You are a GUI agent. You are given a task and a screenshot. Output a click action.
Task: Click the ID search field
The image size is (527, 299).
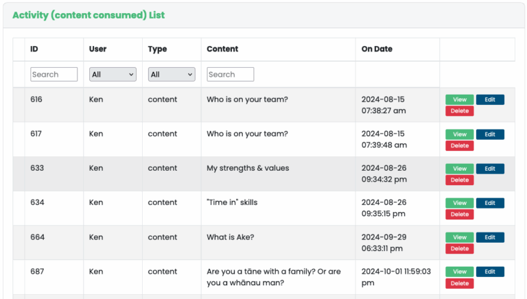pos(54,74)
